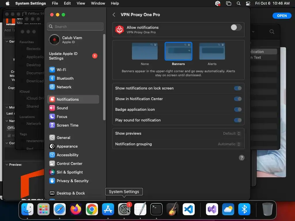The image size is (295, 221).
Task: Open the Edit menu
Action: 67,3
